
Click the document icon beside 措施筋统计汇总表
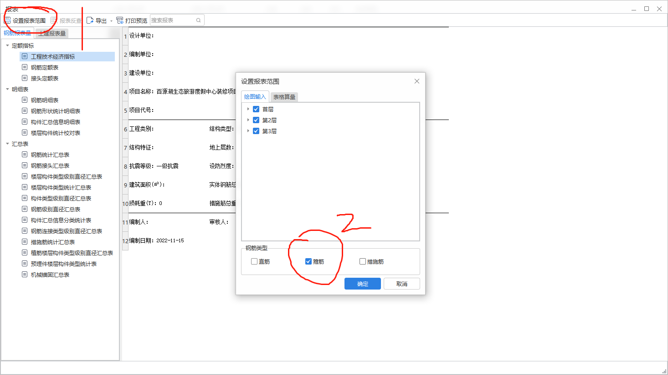click(25, 242)
